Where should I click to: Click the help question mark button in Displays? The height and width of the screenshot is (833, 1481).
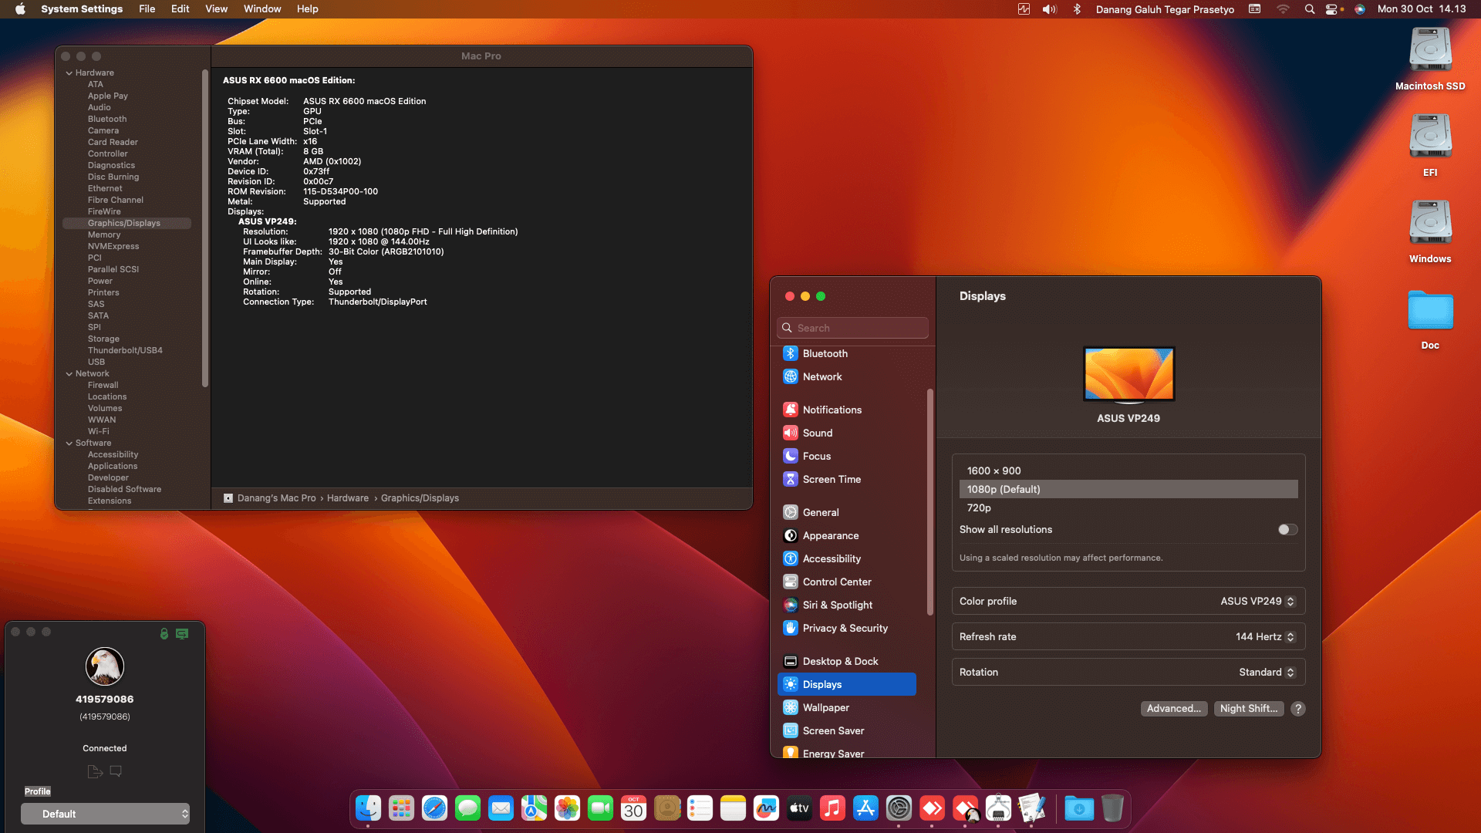tap(1298, 708)
